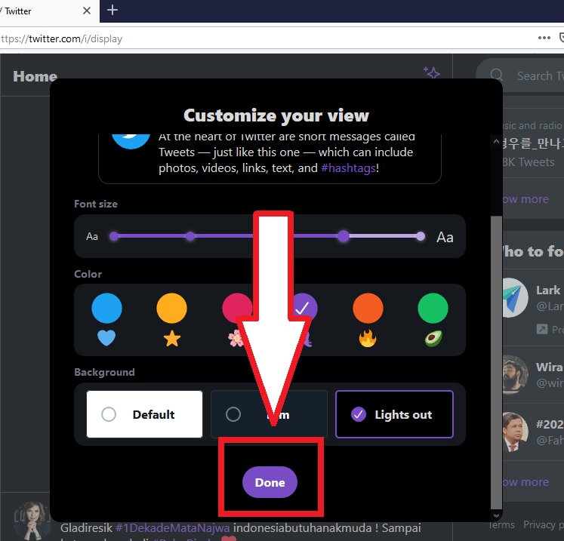Image resolution: width=564 pixels, height=541 pixels.
Task: Choose the pink color swatch
Action: (237, 308)
